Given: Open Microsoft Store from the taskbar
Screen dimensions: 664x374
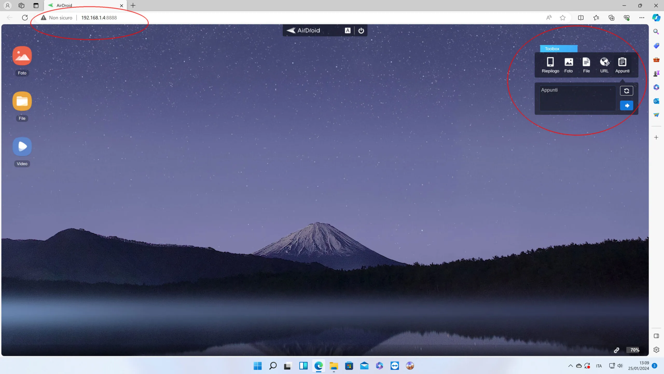Looking at the screenshot, I should coord(349,366).
